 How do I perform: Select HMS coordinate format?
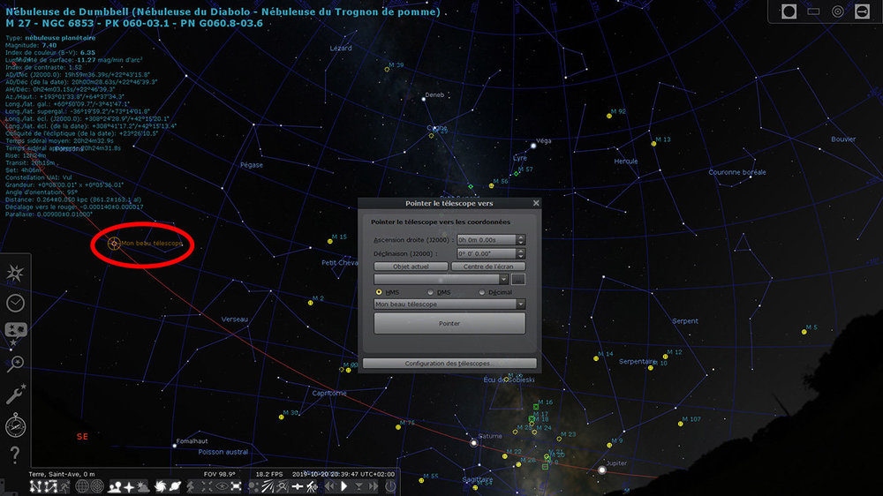379,292
